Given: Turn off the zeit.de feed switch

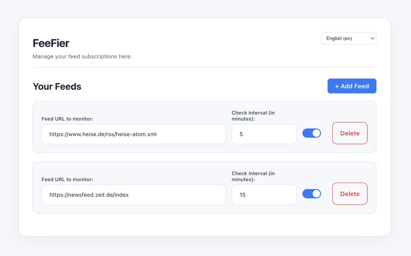Looking at the screenshot, I should (311, 194).
